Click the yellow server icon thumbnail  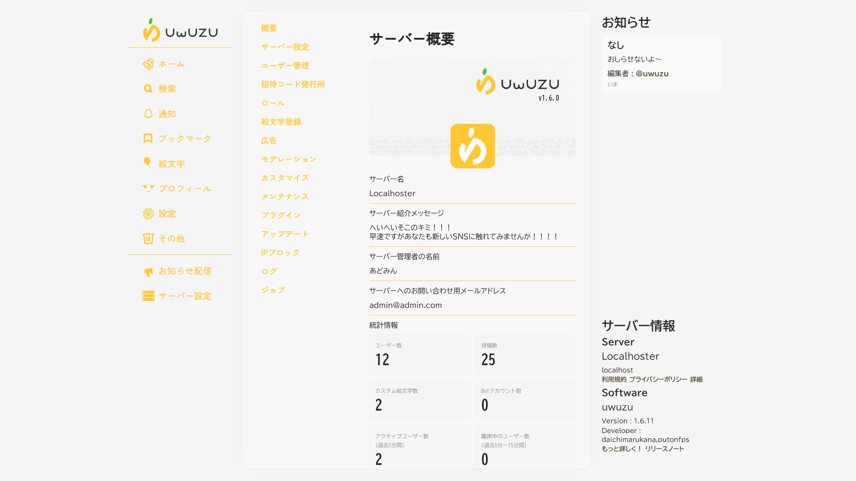pyautogui.click(x=472, y=146)
